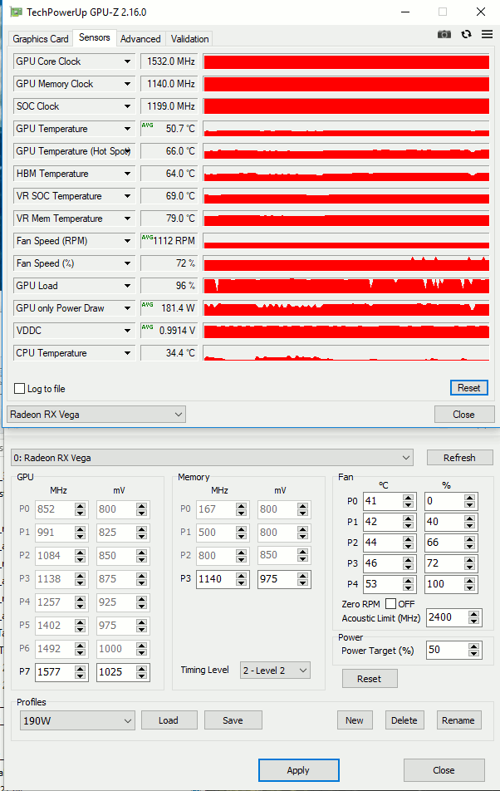Viewport: 500px width, 791px height.
Task: Click Close in the GPU-Z window
Action: point(463,414)
